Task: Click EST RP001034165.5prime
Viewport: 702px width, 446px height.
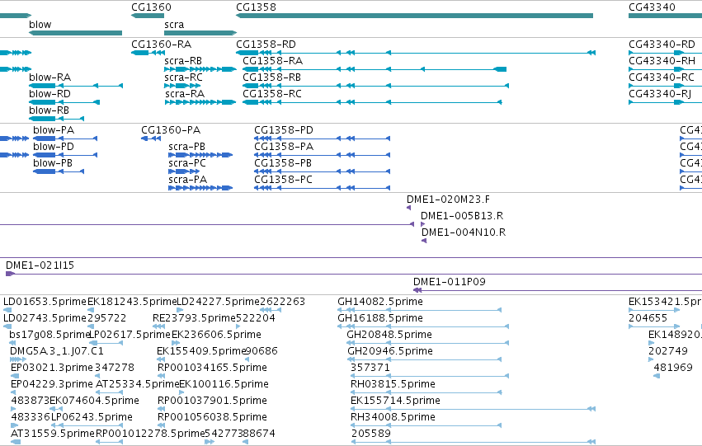Action: (x=212, y=368)
